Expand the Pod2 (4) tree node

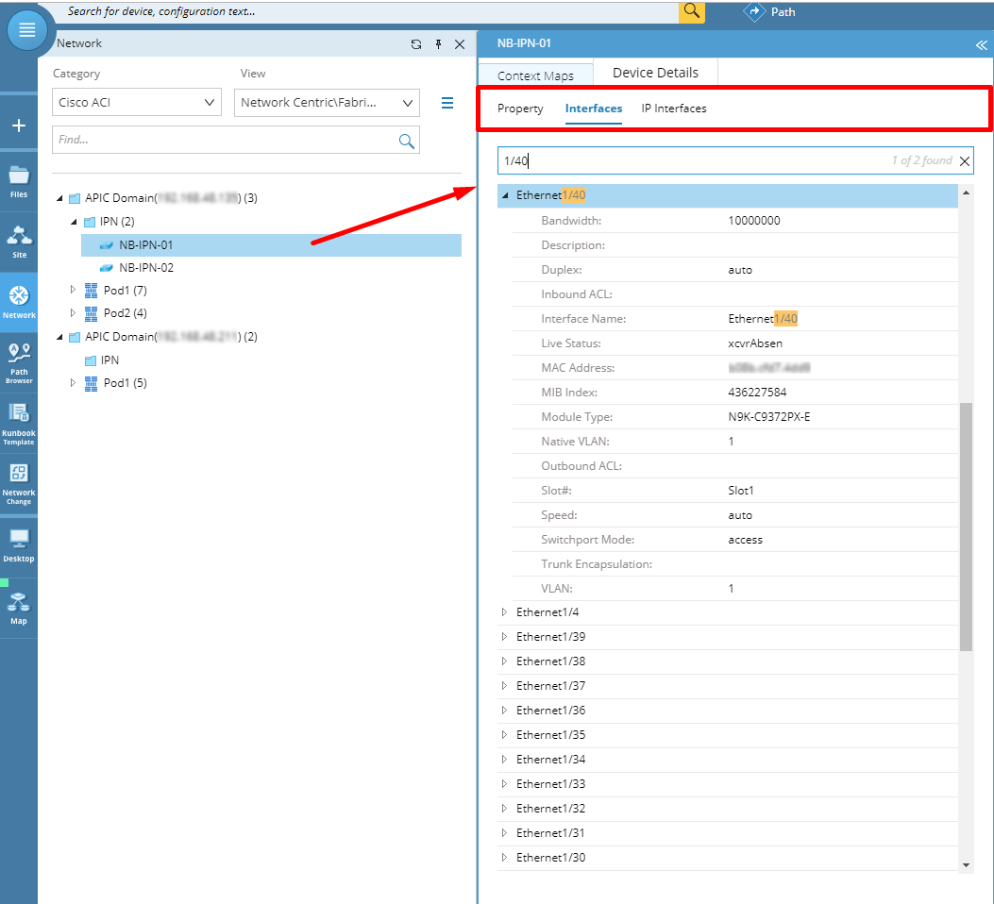click(x=73, y=313)
